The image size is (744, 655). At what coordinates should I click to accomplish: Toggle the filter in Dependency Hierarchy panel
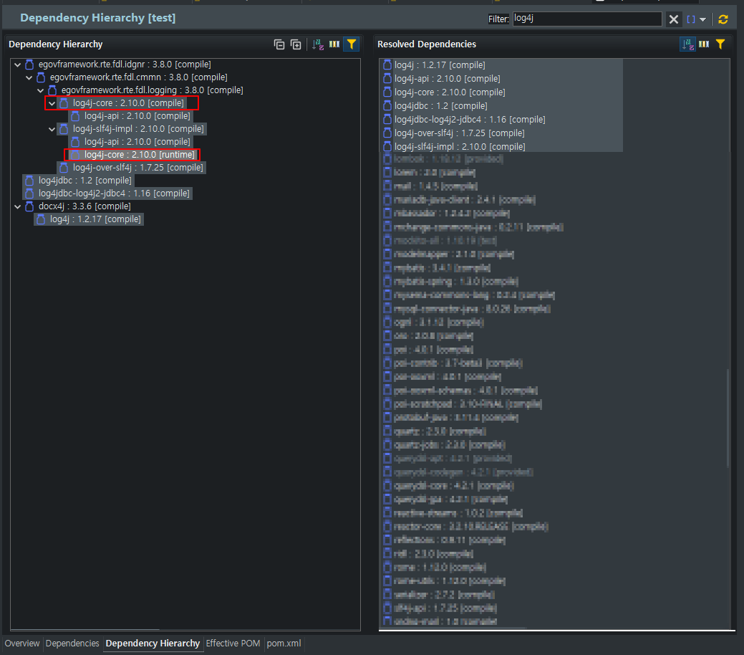[351, 44]
